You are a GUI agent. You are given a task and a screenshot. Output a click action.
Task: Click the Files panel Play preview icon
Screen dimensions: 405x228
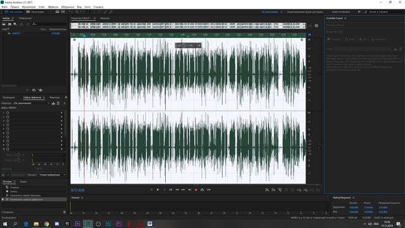27,90
